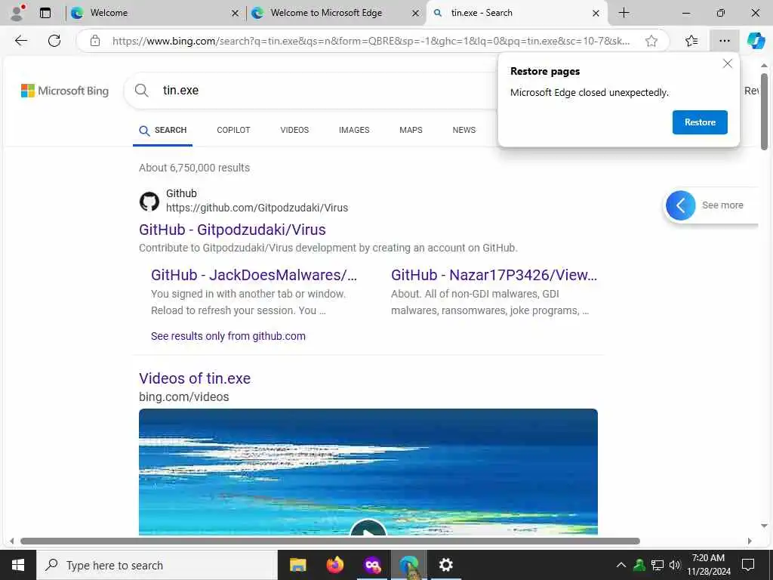Viewport: 773px width, 580px height.
Task: Open the notification center icon
Action: [748, 565]
